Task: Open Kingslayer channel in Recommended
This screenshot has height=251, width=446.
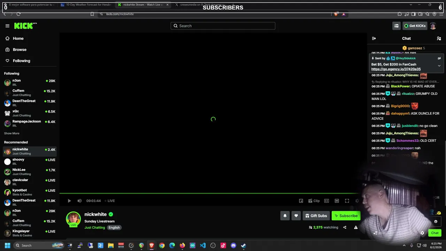Action: point(30,233)
